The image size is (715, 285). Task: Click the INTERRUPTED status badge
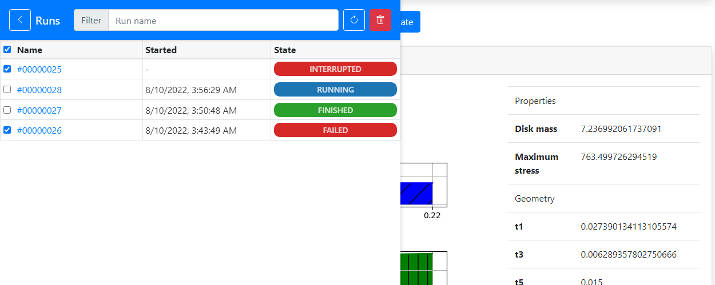[335, 69]
